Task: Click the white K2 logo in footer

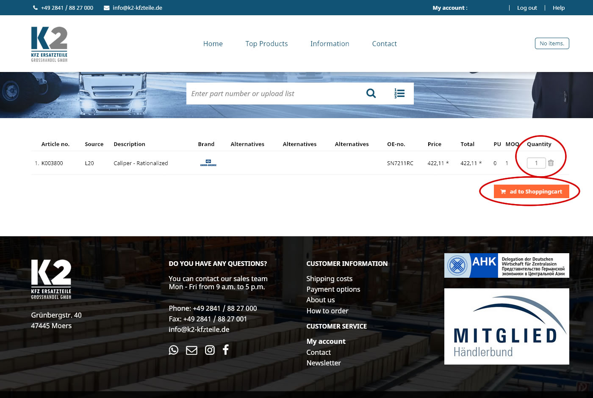Action: (51, 279)
